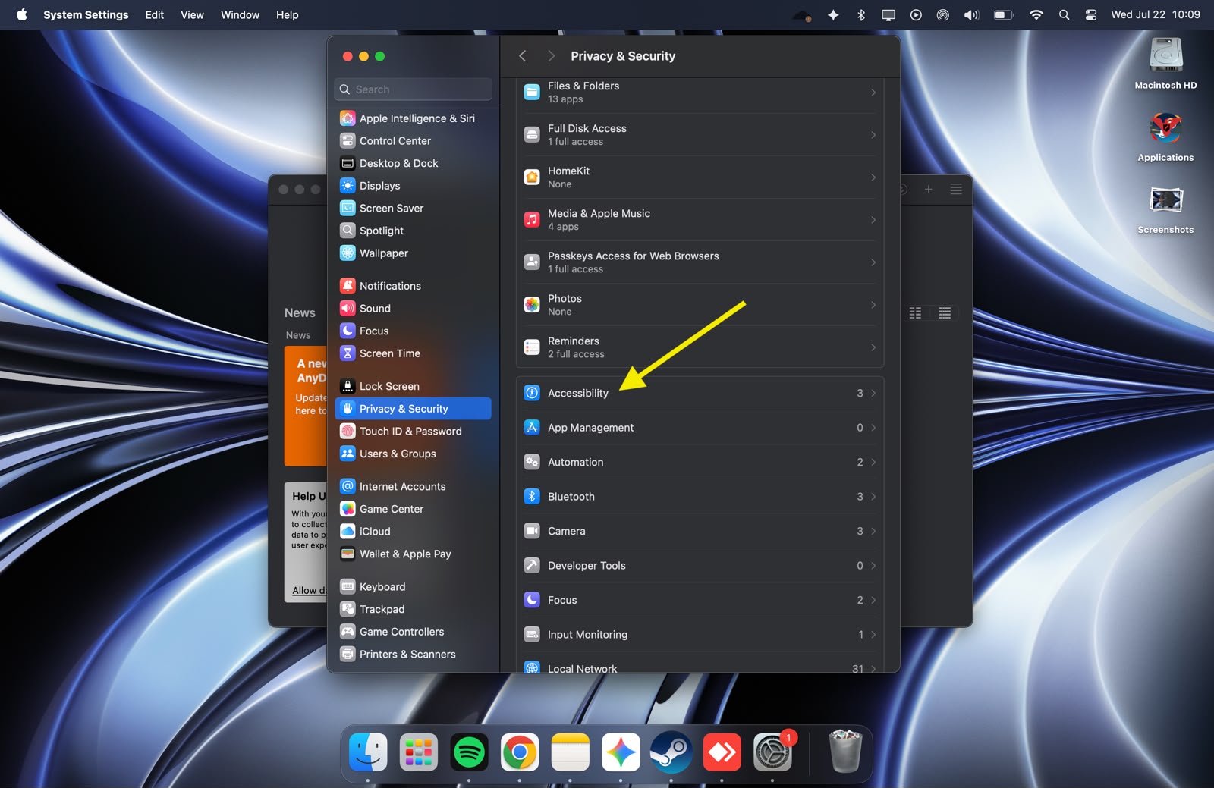Click the Control Center sidebar icon
This screenshot has width=1214, height=788.
[348, 141]
